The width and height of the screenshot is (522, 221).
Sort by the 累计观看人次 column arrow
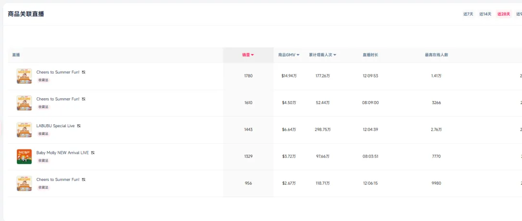334,55
